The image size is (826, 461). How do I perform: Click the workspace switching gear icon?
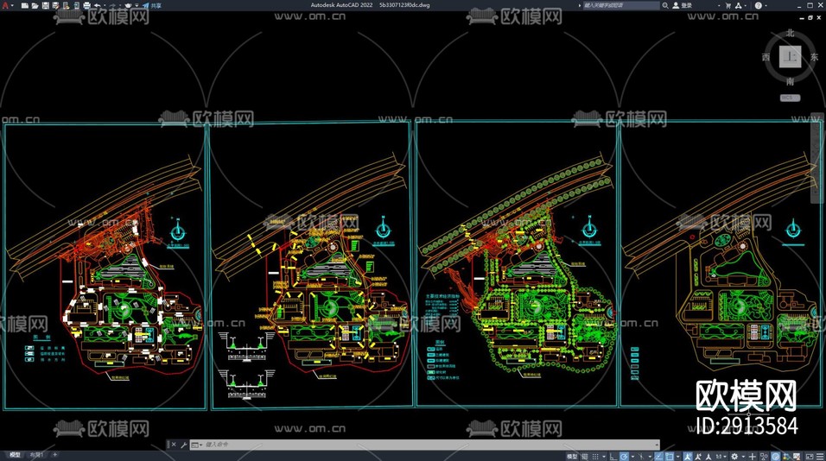(x=734, y=456)
